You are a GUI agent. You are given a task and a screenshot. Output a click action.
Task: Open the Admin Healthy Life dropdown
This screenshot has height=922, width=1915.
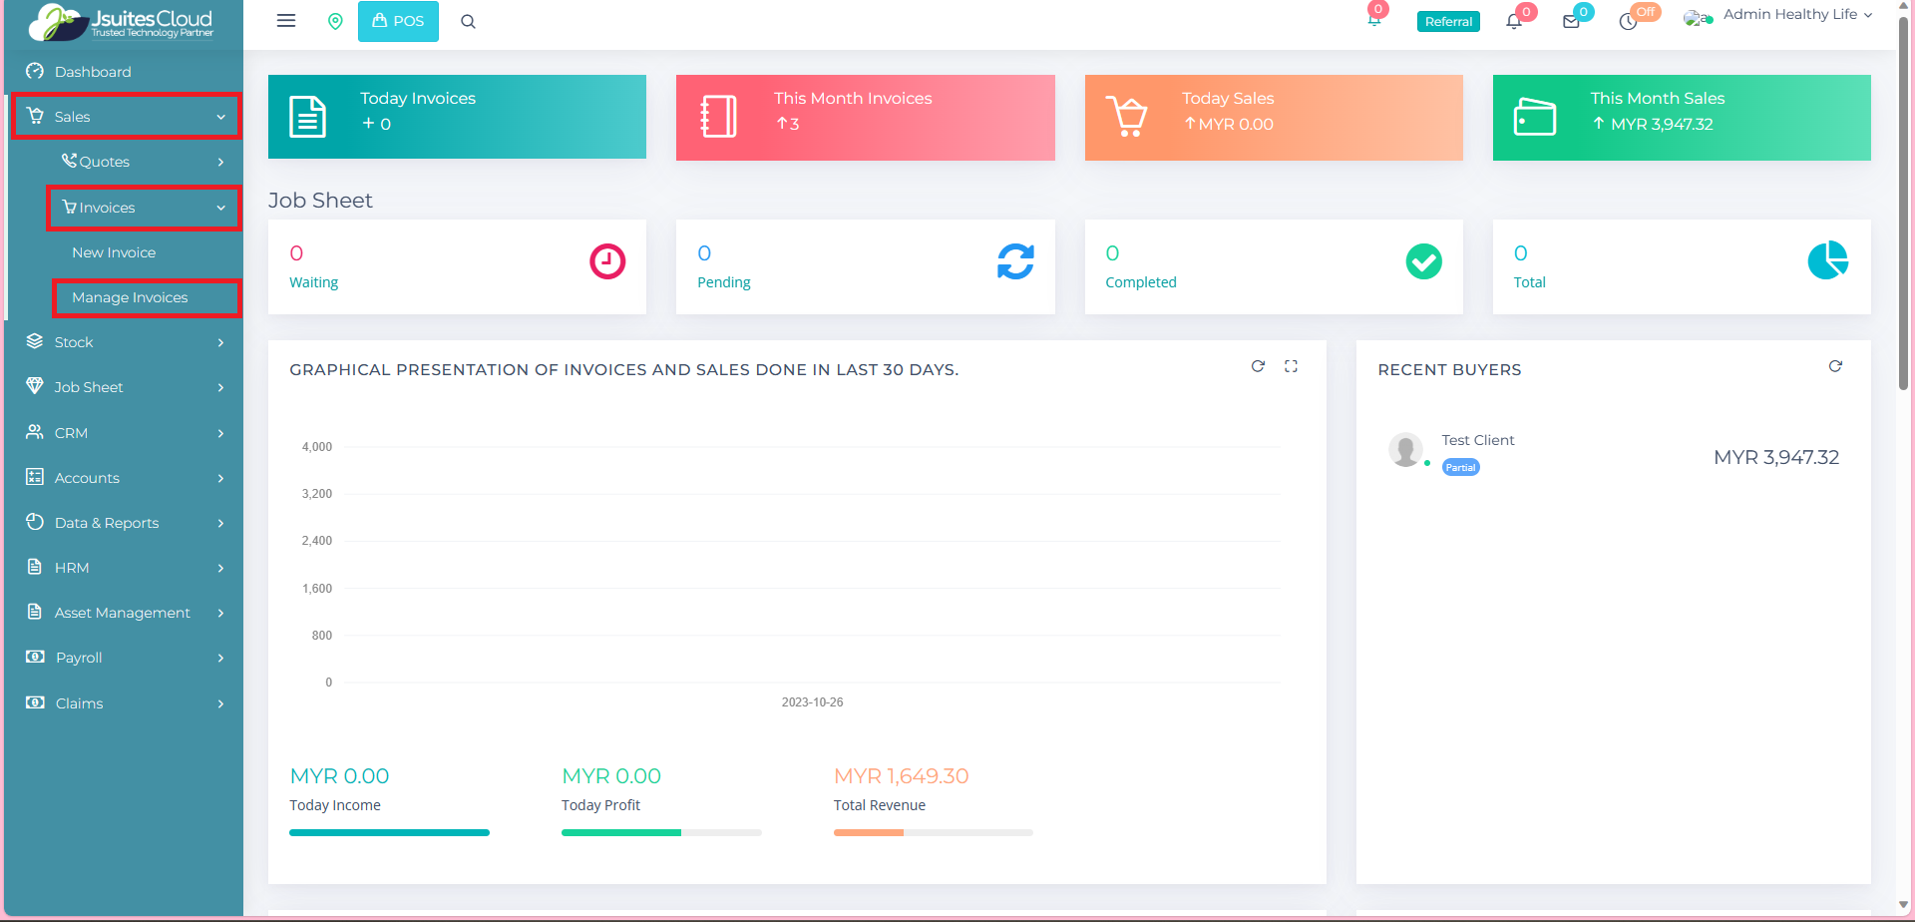(1796, 15)
